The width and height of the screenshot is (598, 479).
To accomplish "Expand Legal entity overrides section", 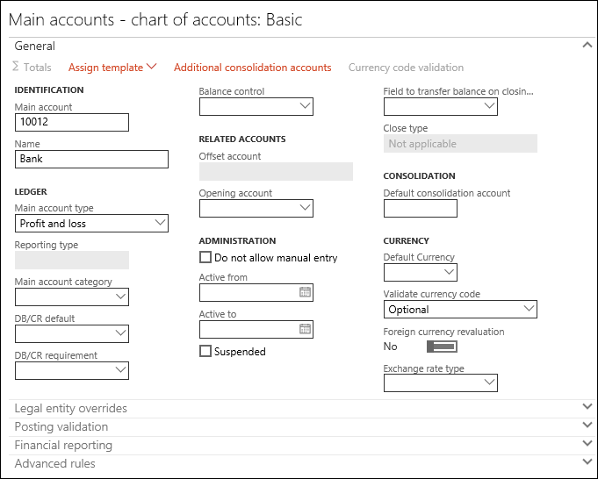I will point(587,408).
